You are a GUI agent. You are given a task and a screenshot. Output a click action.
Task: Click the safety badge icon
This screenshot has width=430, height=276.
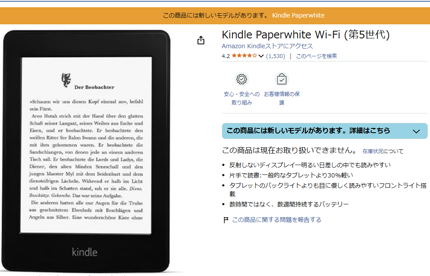241,79
